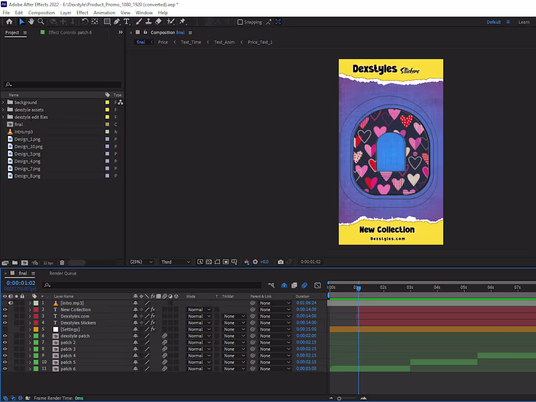This screenshot has height=402, width=536.
Task: Open the Graph Editor in the timeline
Action: tap(318, 285)
